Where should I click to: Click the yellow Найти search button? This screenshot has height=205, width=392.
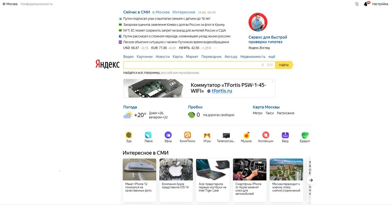pyautogui.click(x=284, y=65)
